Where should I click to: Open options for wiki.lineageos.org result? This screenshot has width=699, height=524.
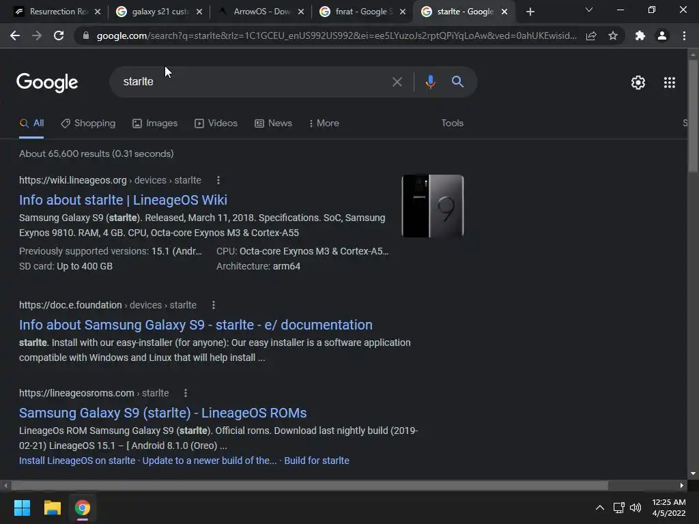[x=218, y=180]
